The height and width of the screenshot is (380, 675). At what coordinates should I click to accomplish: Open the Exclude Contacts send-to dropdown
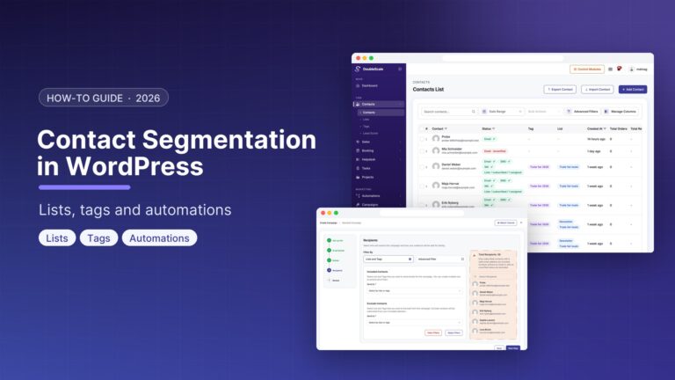coord(414,322)
